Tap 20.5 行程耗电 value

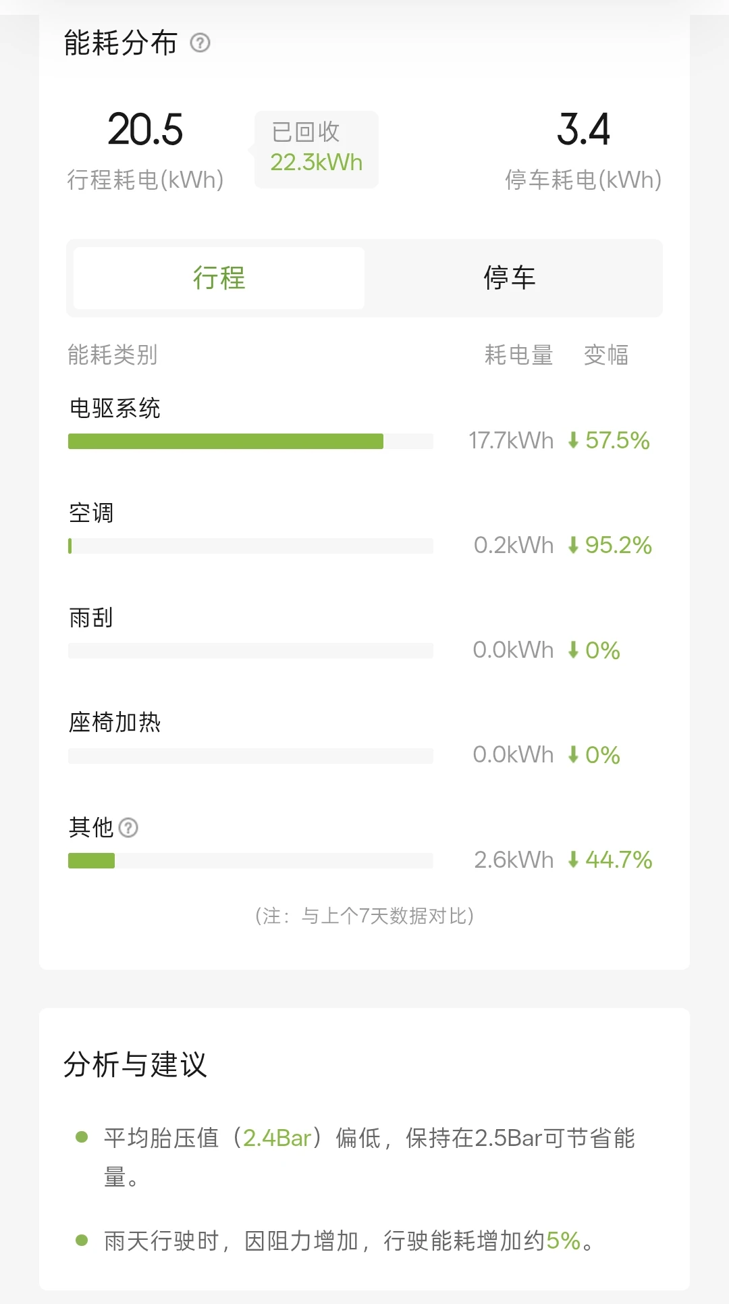coord(145,130)
